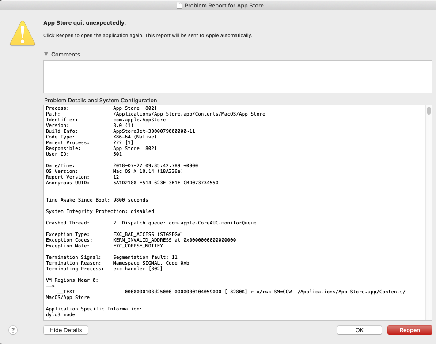Click the Responsible 'App Store [802]' value
The width and height of the screenshot is (436, 344).
[x=135, y=148]
